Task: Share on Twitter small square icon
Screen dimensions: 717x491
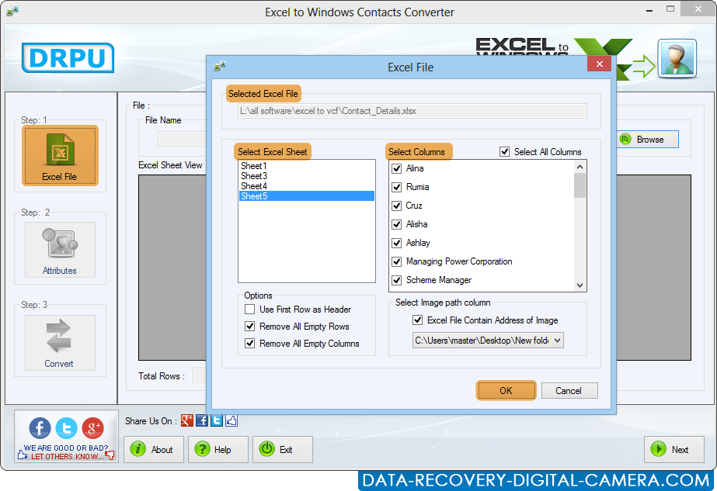Action: coord(217,420)
